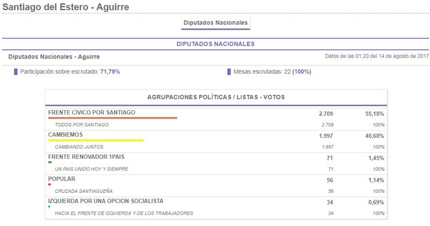Click the Agrupaciones Políticas / Listas - Votos header
The height and width of the screenshot is (226, 430).
point(216,97)
